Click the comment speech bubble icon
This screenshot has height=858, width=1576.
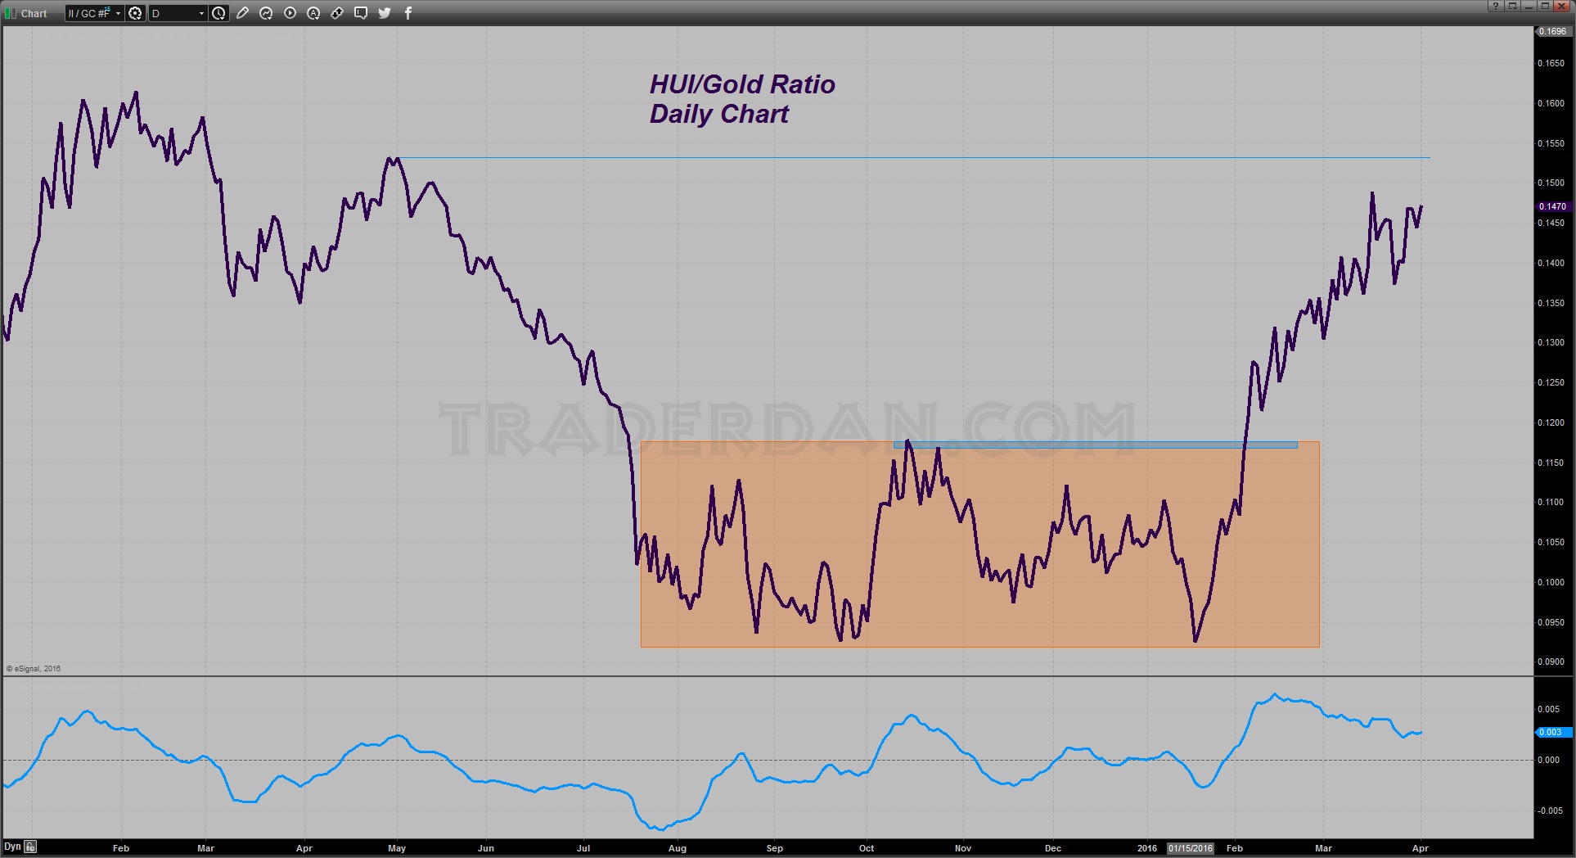tap(361, 13)
